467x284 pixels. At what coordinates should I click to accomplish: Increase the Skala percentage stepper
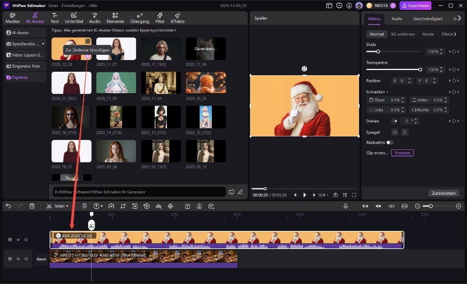pyautogui.click(x=441, y=50)
